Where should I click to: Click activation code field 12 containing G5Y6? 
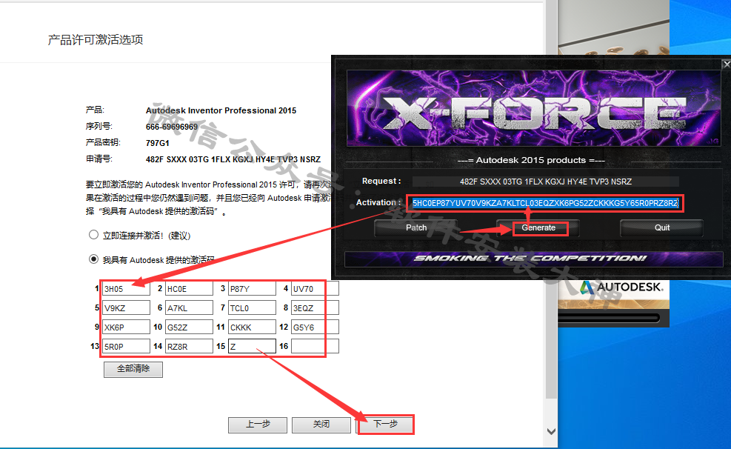[x=315, y=327]
